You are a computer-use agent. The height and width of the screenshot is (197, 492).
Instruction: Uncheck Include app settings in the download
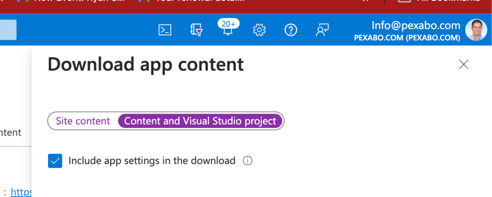point(55,161)
